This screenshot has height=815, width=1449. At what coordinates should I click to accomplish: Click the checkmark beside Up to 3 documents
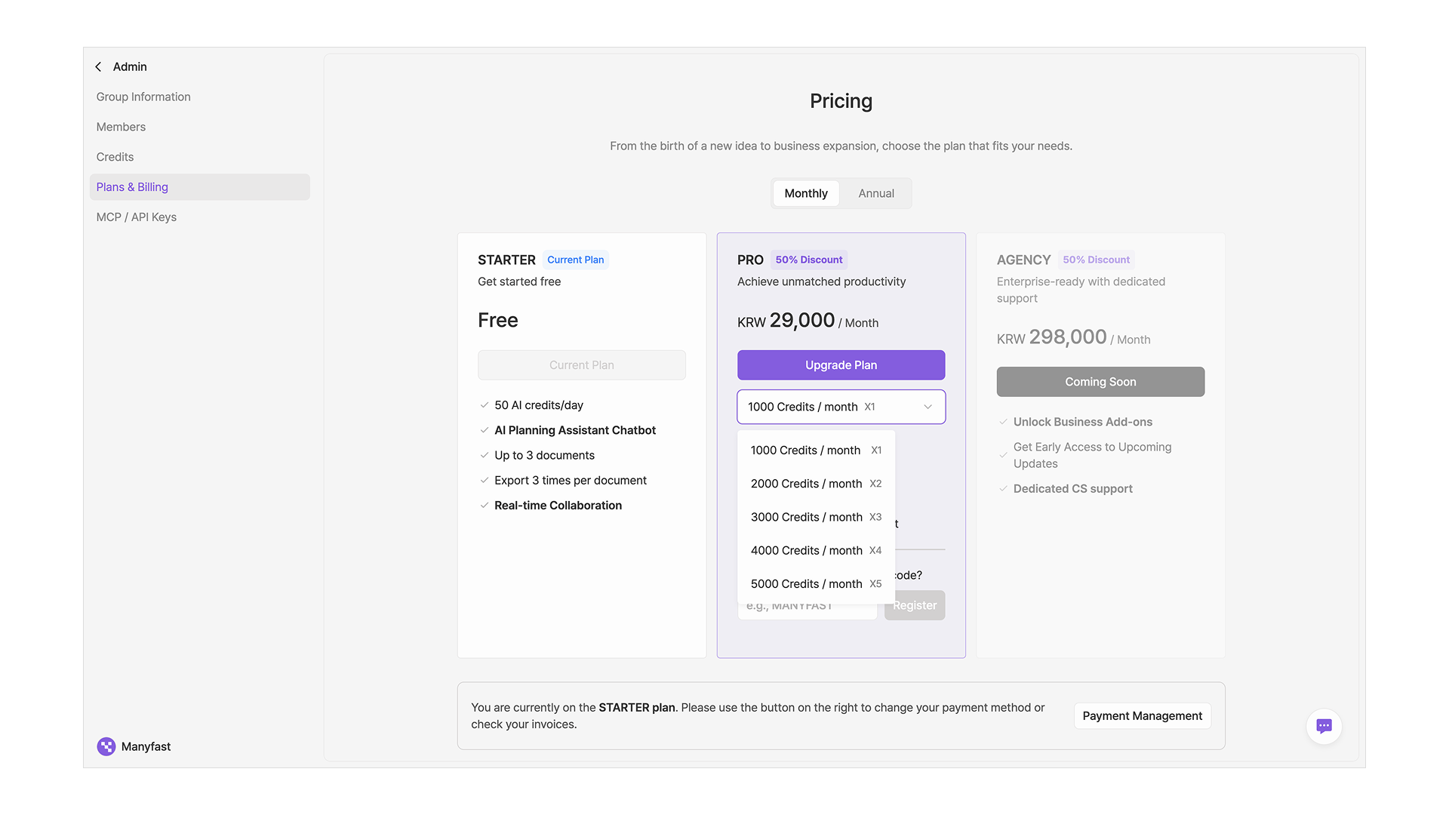click(485, 456)
